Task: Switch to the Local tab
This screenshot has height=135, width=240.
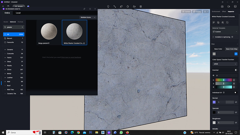Action: 18,13
